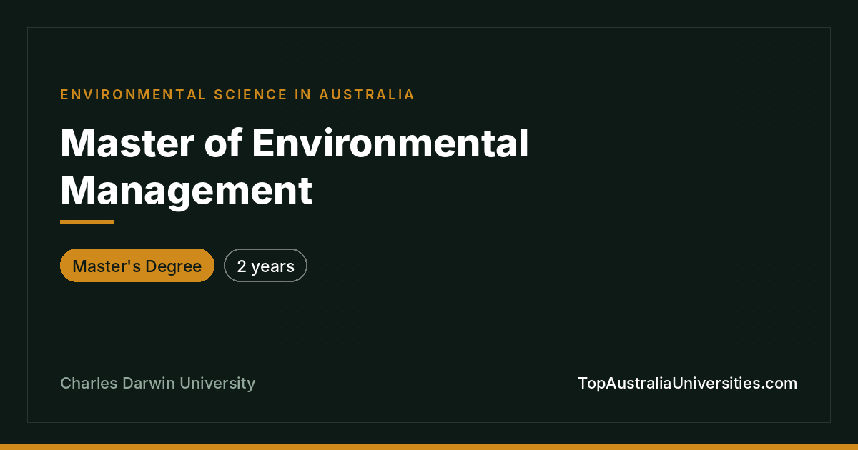This screenshot has width=858, height=450.
Task: Open the TopAustraliaUniversities.com link text
Action: [687, 384]
